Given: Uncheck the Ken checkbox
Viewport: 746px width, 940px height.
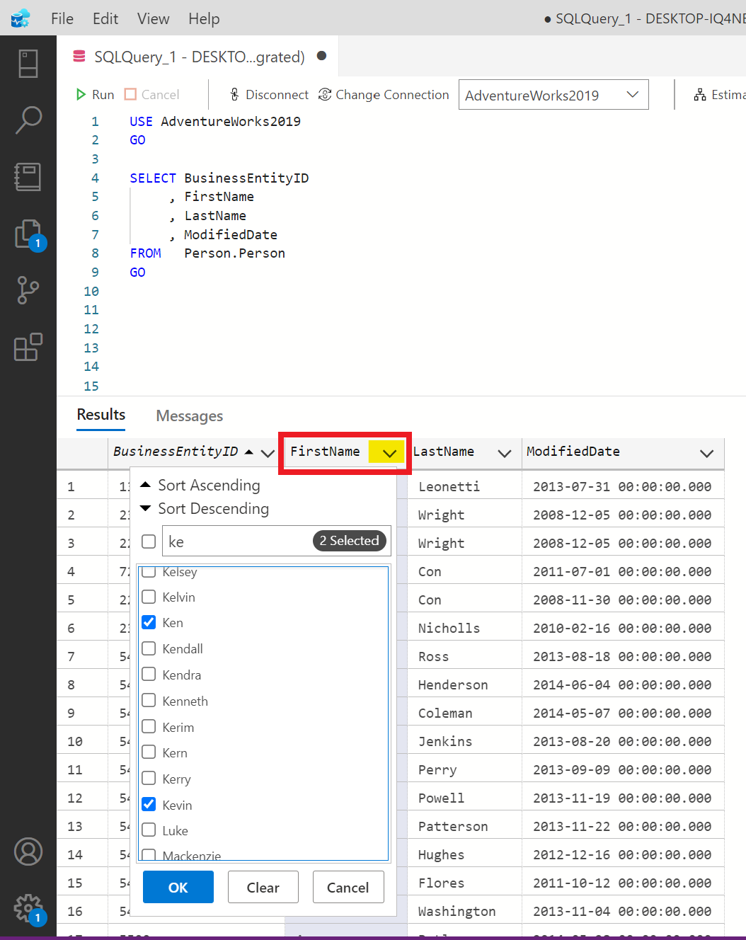Looking at the screenshot, I should 149,622.
